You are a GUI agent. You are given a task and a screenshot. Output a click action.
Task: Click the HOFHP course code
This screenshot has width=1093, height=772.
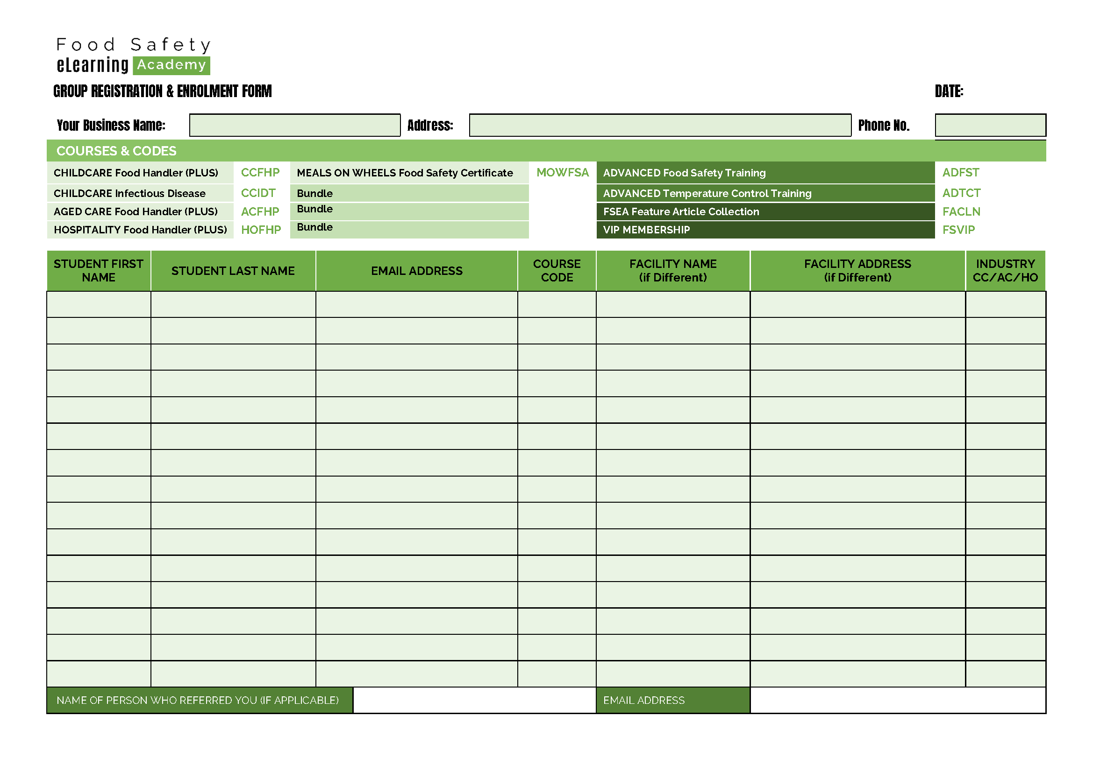coord(261,230)
